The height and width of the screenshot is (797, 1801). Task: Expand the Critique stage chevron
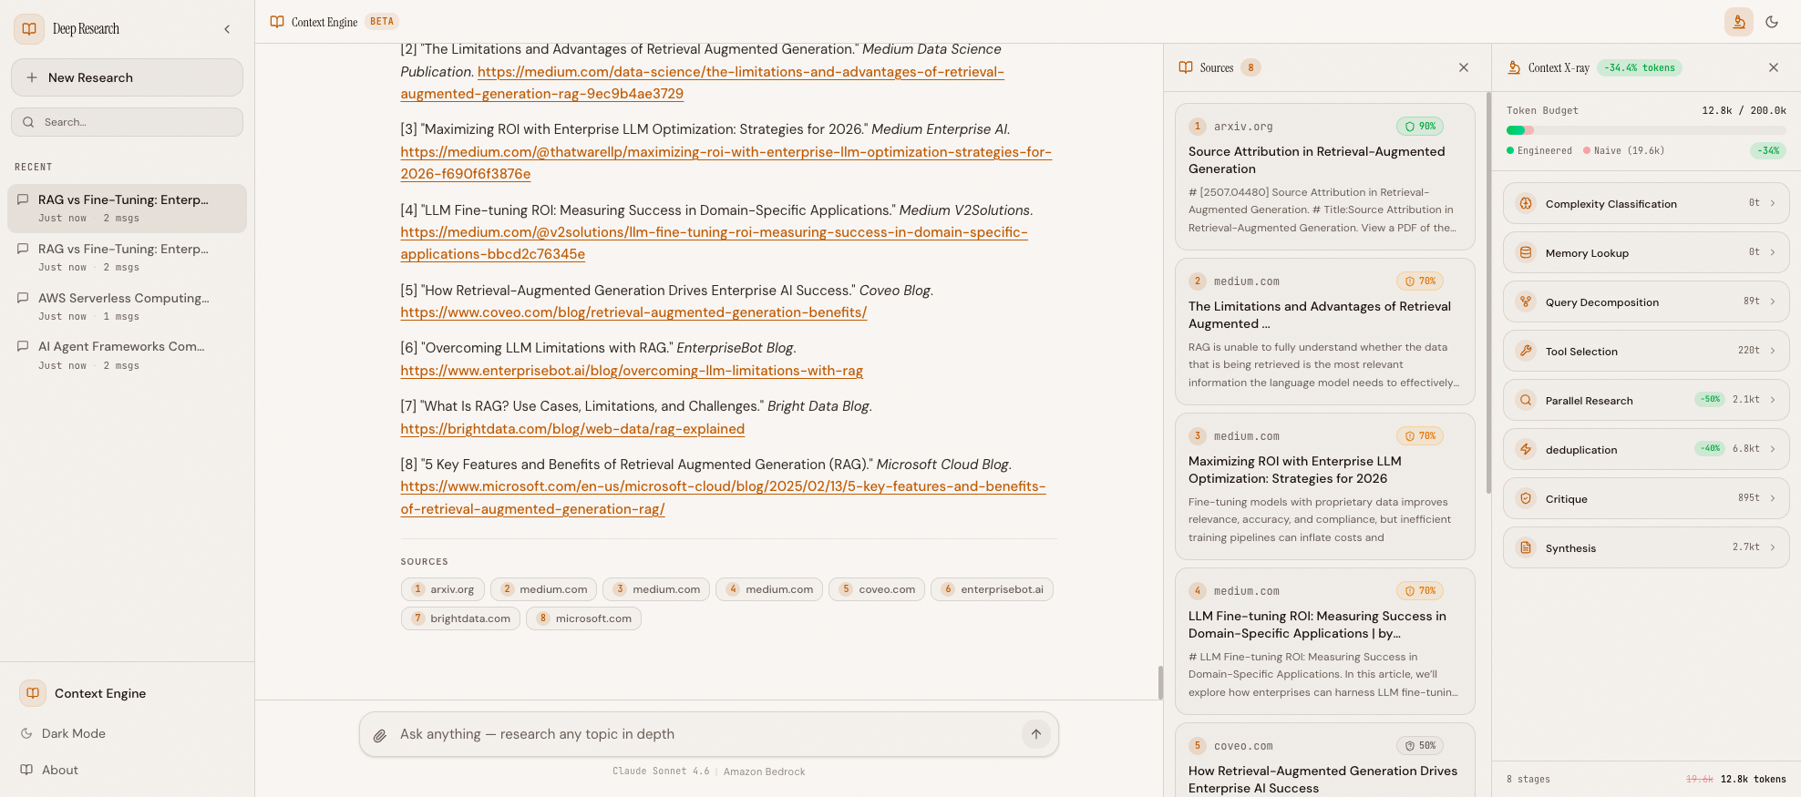pos(1773,498)
